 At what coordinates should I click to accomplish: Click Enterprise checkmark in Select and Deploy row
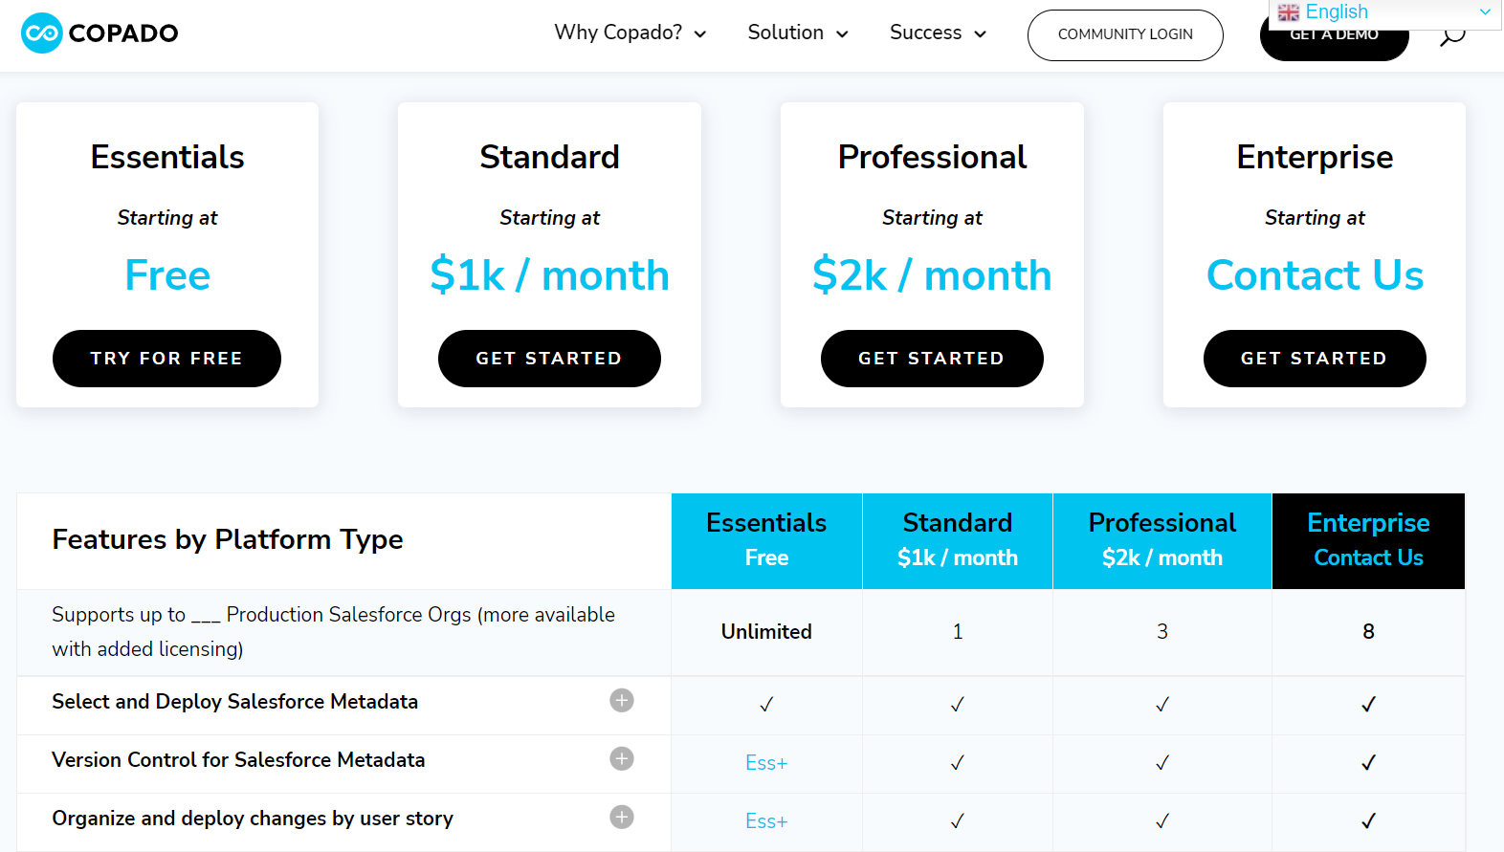point(1368,705)
